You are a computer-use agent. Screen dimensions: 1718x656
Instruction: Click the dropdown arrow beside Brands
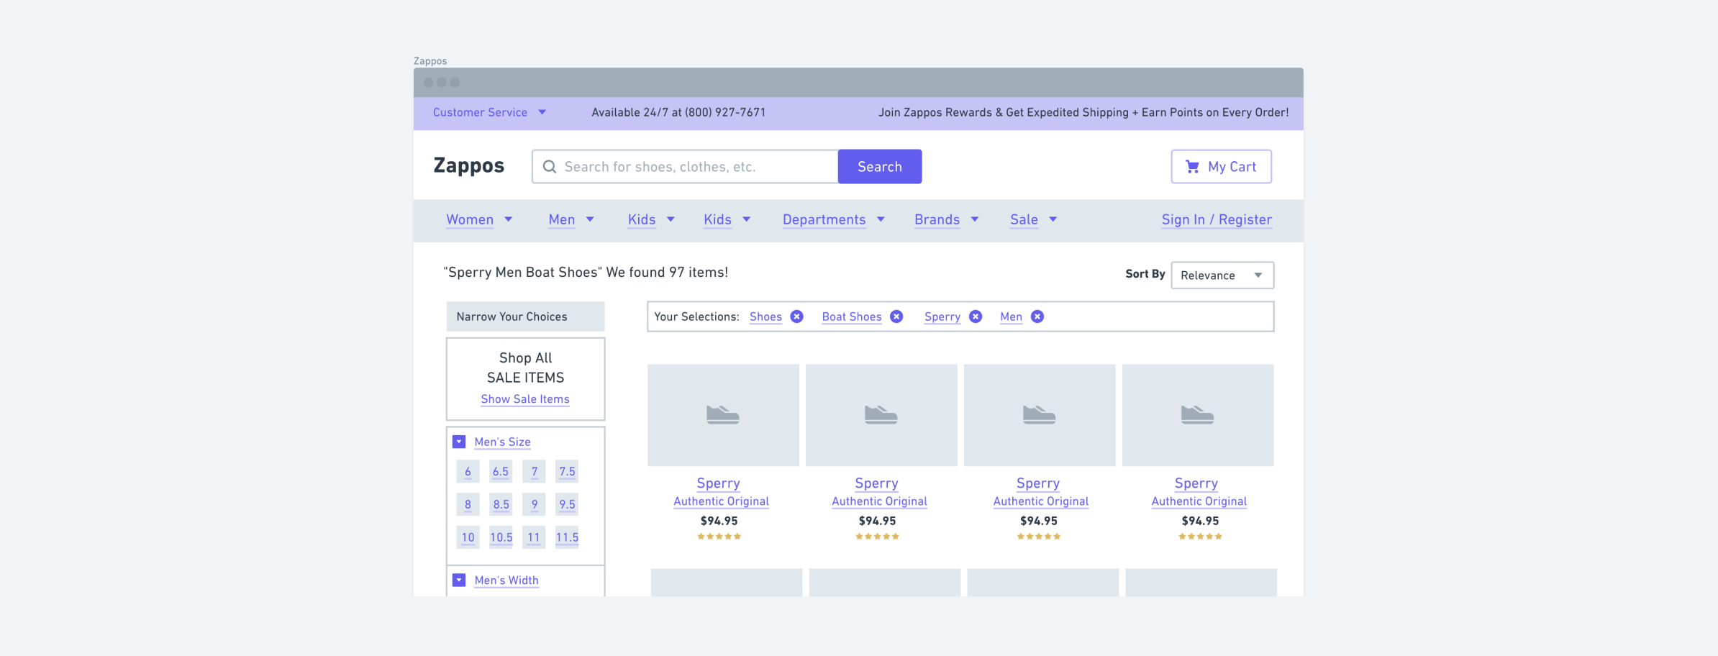975,219
